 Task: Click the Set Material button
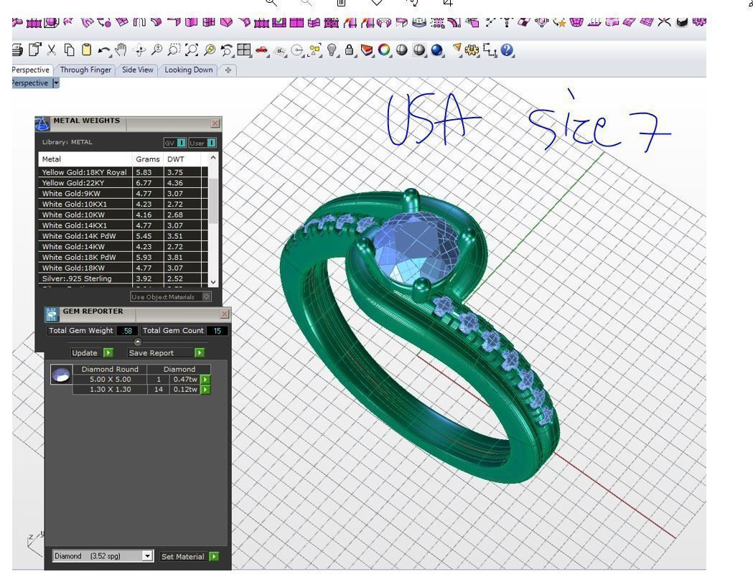pyautogui.click(x=190, y=556)
